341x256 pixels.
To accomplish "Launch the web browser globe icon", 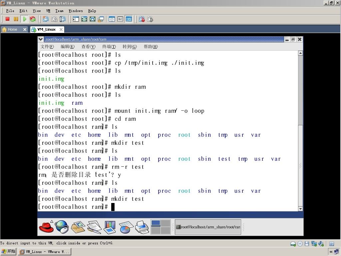I will point(62,227).
